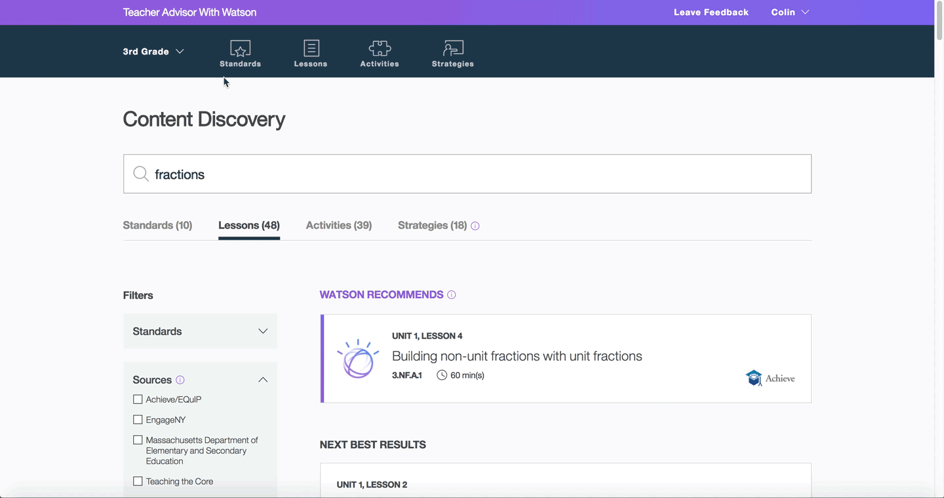Image resolution: width=944 pixels, height=498 pixels.
Task: Open the Standards star icon in navbar
Action: [240, 48]
